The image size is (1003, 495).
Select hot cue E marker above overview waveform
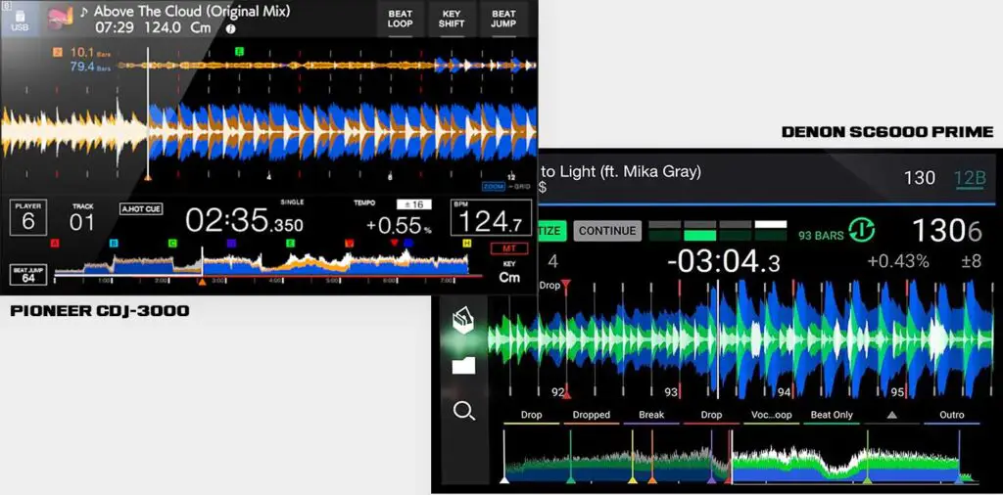[240, 51]
